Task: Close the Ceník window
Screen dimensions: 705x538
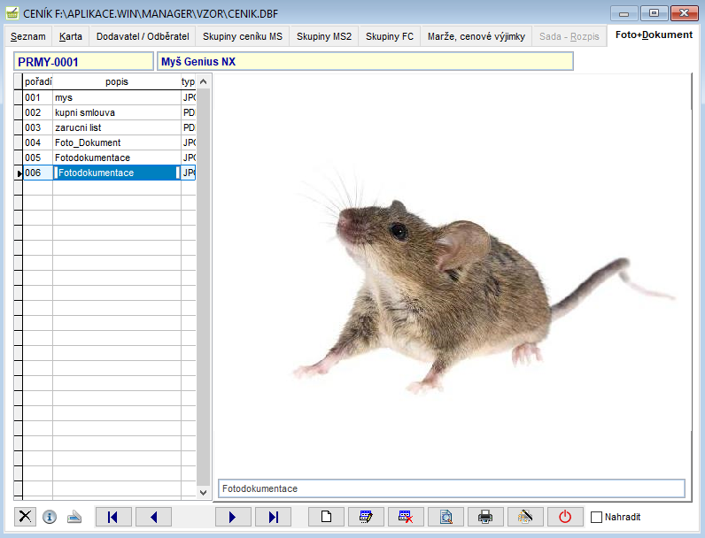Action: click(684, 13)
